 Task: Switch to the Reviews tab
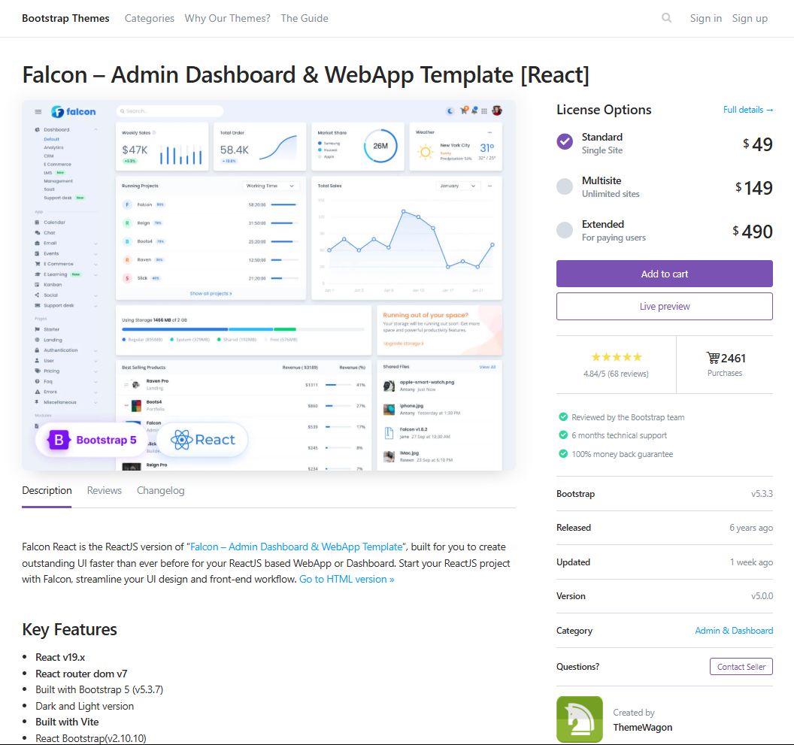105,490
